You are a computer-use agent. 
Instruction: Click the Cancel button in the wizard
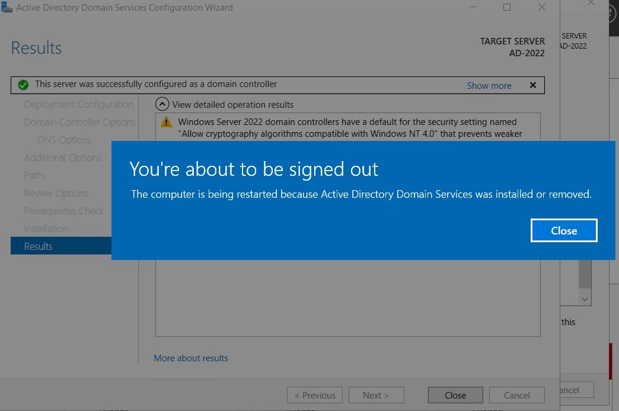tap(516, 395)
